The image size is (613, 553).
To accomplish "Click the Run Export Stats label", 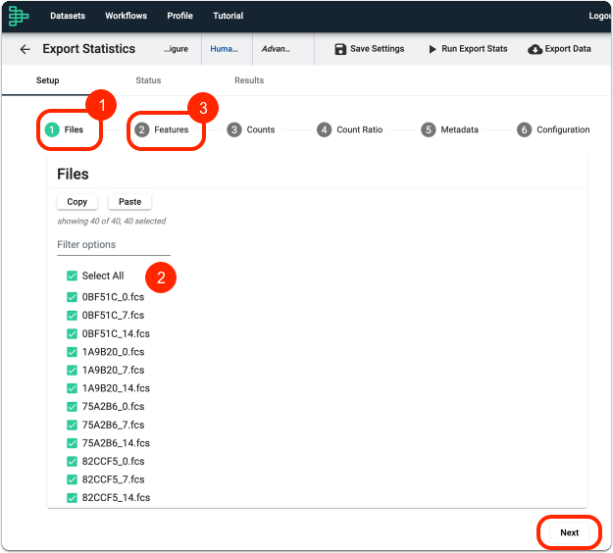I will point(475,49).
